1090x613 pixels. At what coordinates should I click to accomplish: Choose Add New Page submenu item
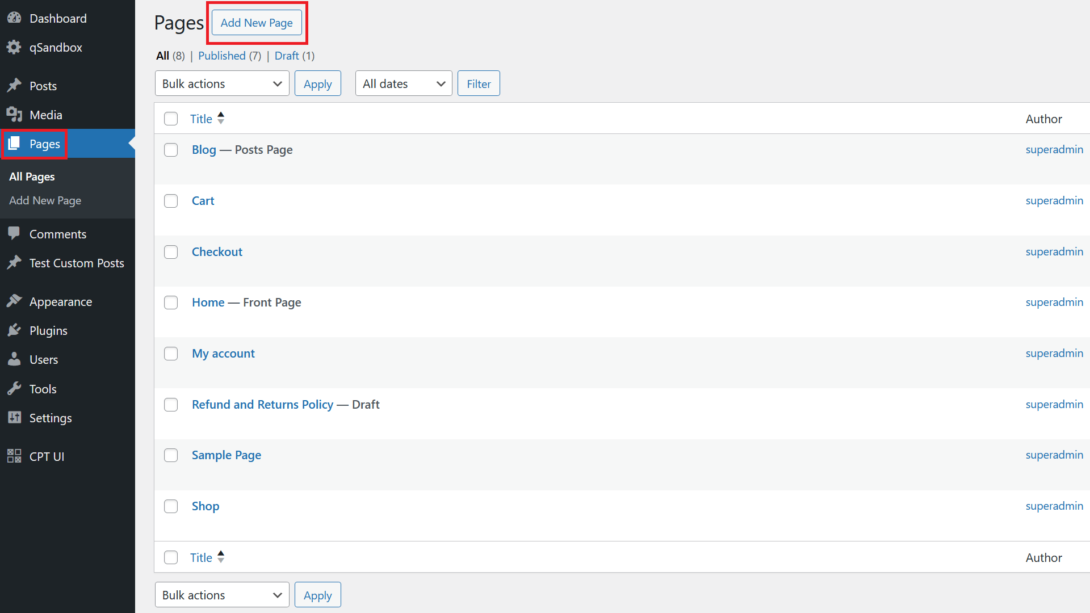click(45, 200)
